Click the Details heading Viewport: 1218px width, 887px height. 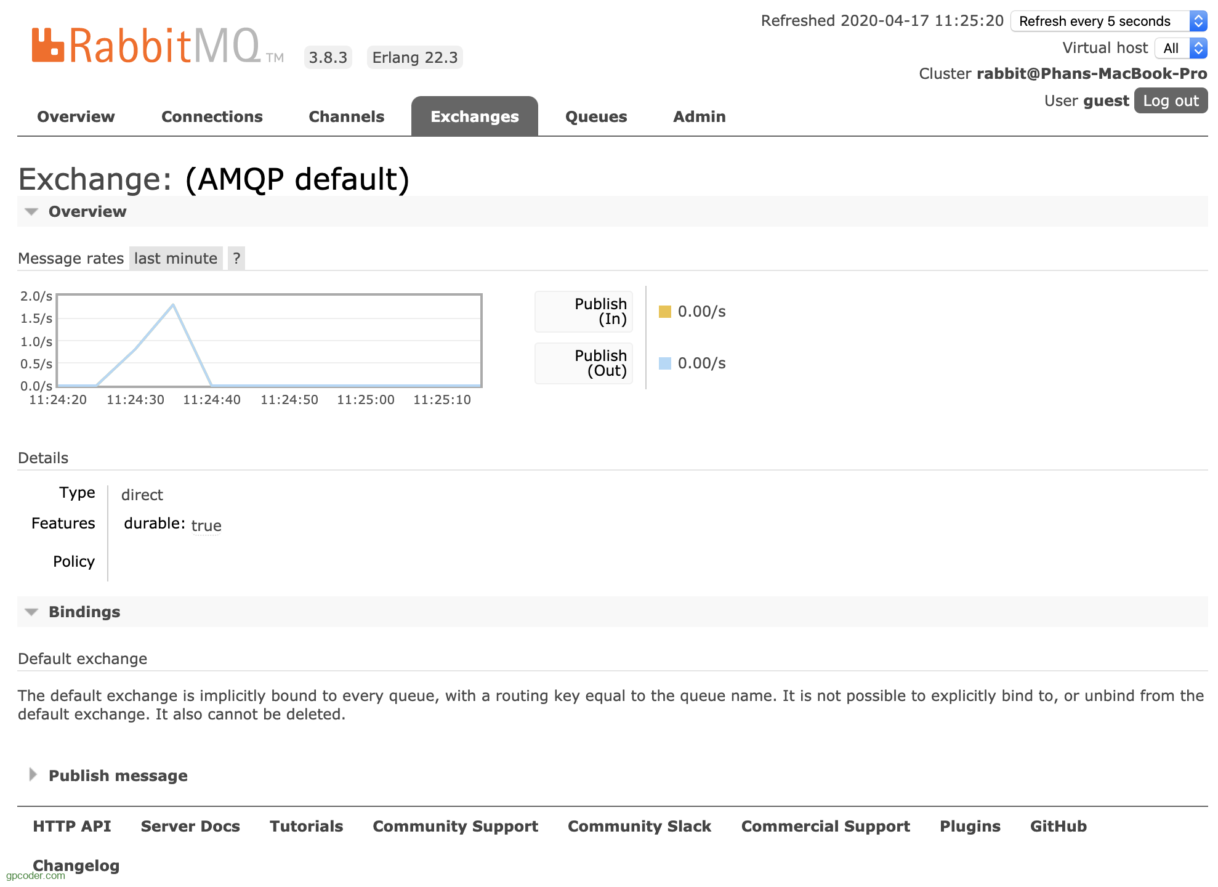[x=43, y=458]
